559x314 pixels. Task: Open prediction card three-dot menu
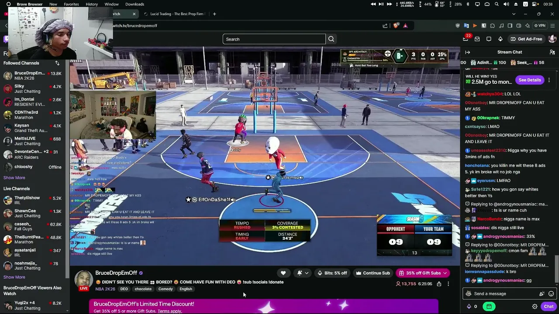[549, 80]
